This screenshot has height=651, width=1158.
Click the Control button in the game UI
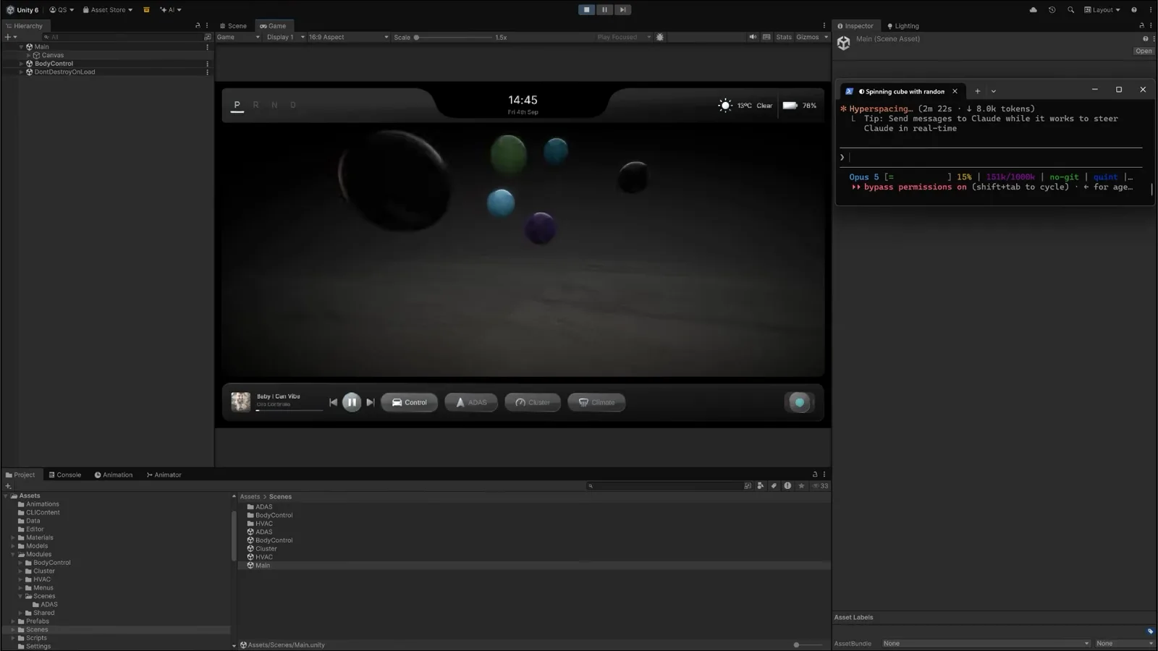point(409,402)
